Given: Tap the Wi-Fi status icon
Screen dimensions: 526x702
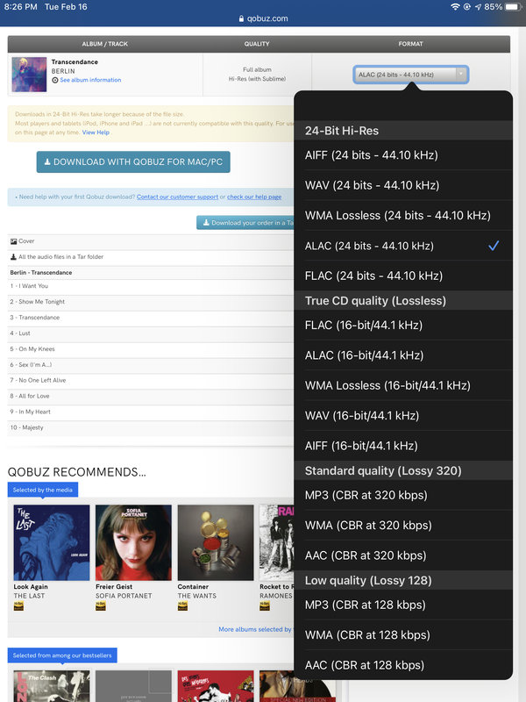Looking at the screenshot, I should point(455,7).
